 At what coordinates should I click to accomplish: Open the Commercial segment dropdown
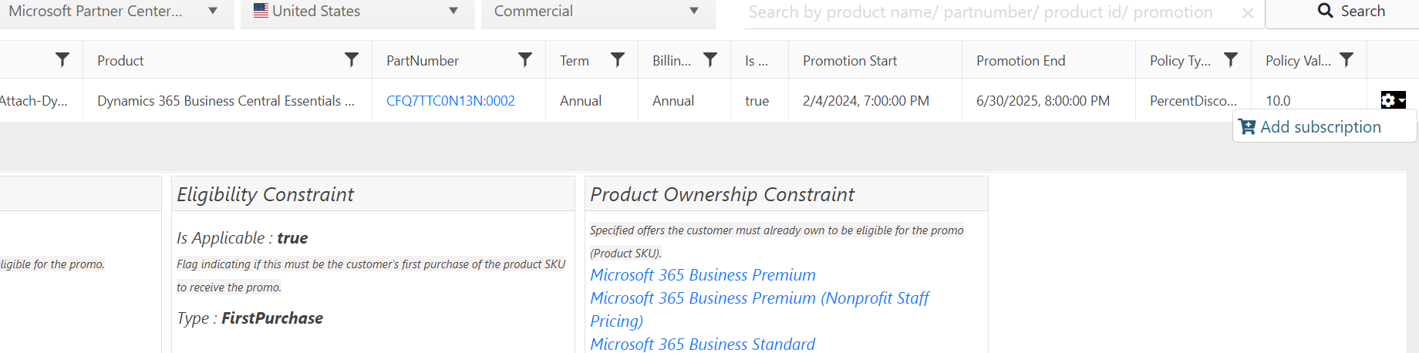[598, 12]
